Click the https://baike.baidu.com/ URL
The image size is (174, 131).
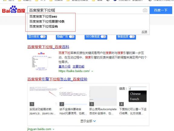[x=74, y=71]
